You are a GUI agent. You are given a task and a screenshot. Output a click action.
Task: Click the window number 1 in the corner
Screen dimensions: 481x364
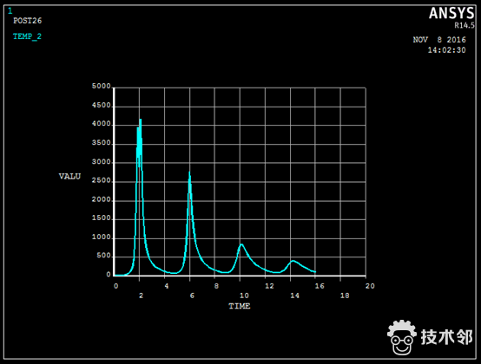click(10, 11)
